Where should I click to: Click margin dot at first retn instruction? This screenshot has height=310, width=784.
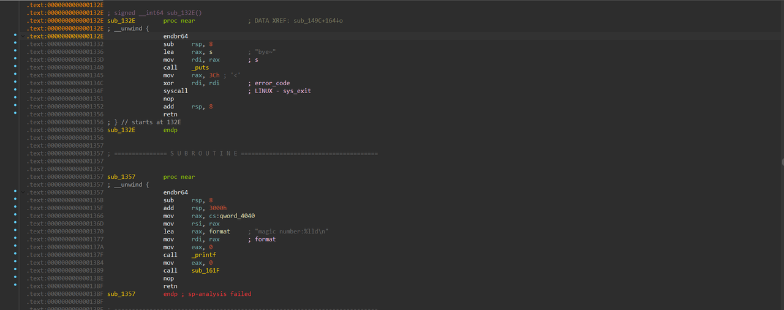pos(15,114)
